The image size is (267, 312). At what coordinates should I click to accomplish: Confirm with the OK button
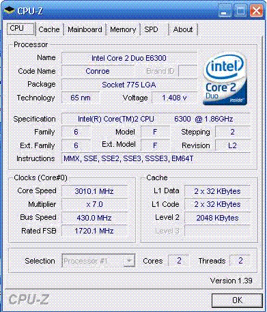point(237,300)
